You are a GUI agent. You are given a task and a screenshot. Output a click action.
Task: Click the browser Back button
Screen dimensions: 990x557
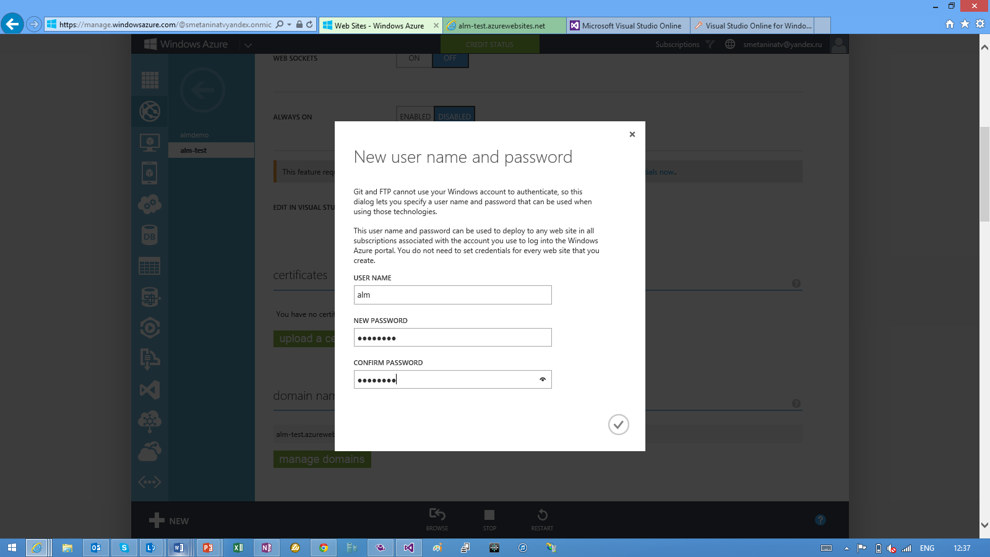pos(12,24)
